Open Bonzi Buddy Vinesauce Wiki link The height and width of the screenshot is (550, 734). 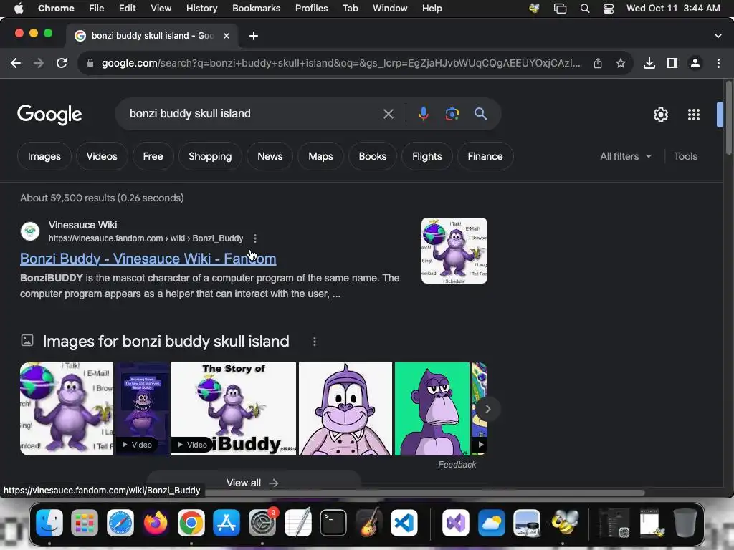[x=148, y=259]
